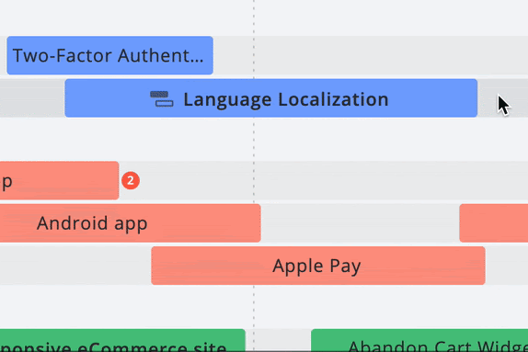Click empty lane left of Apple Pay bar
The width and height of the screenshot is (528, 352).
tap(75, 266)
